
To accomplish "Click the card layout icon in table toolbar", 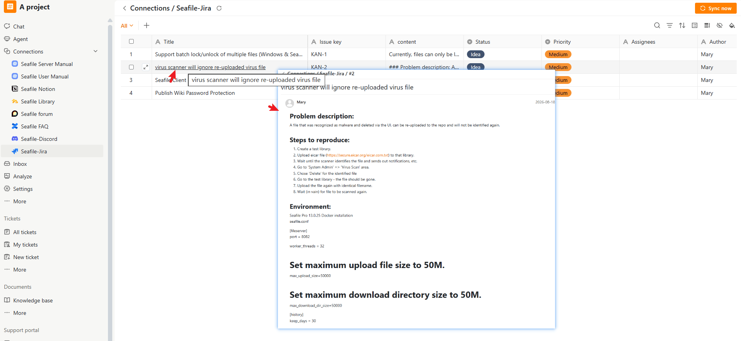I will [x=695, y=25].
